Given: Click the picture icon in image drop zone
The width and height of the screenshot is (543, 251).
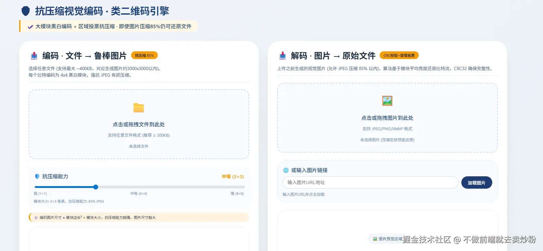Looking at the screenshot, I should [x=387, y=101].
